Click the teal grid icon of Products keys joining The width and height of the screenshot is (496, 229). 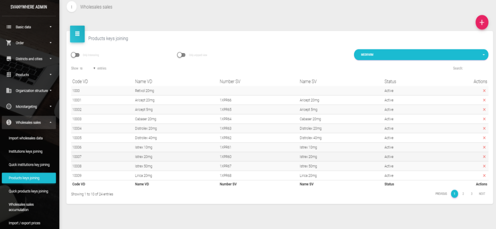[77, 34]
